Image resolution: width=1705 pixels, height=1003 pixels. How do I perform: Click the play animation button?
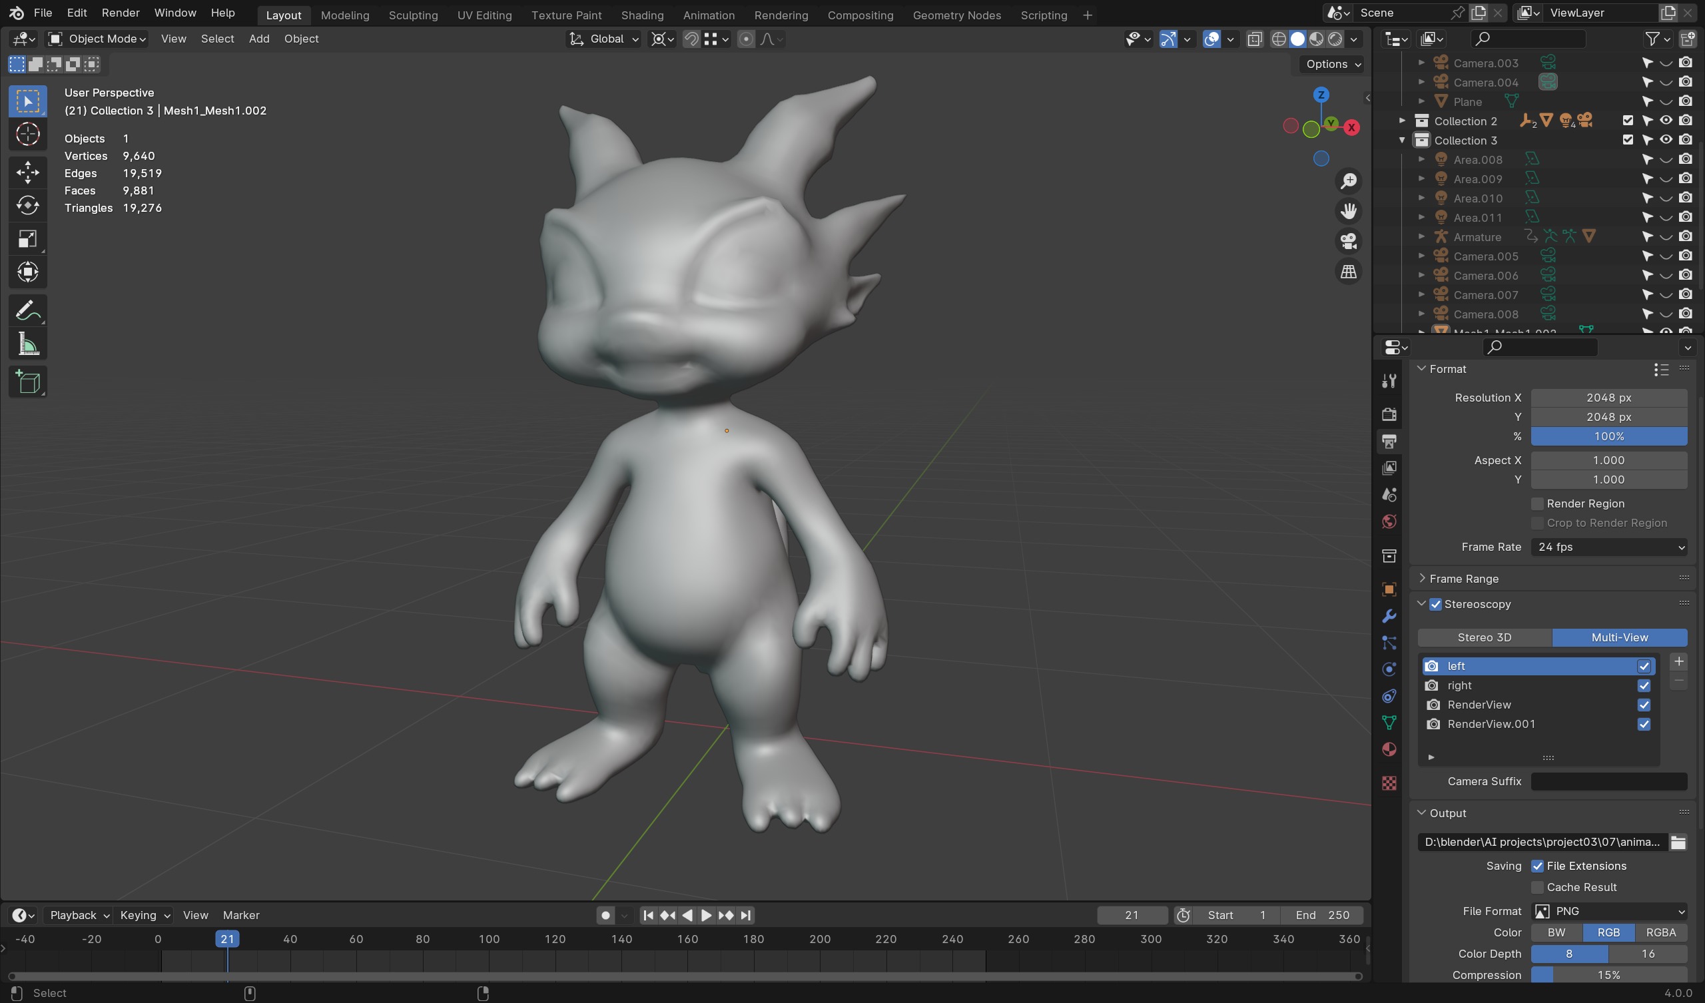(705, 915)
